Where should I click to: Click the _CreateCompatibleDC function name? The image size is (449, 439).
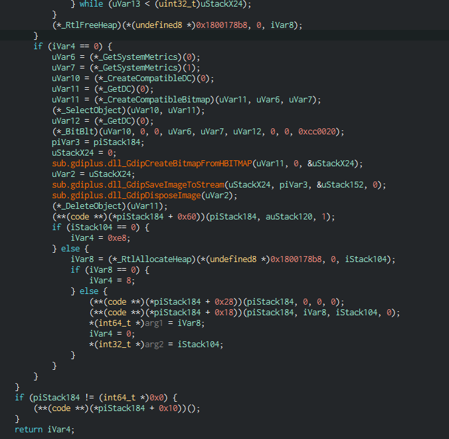point(147,78)
